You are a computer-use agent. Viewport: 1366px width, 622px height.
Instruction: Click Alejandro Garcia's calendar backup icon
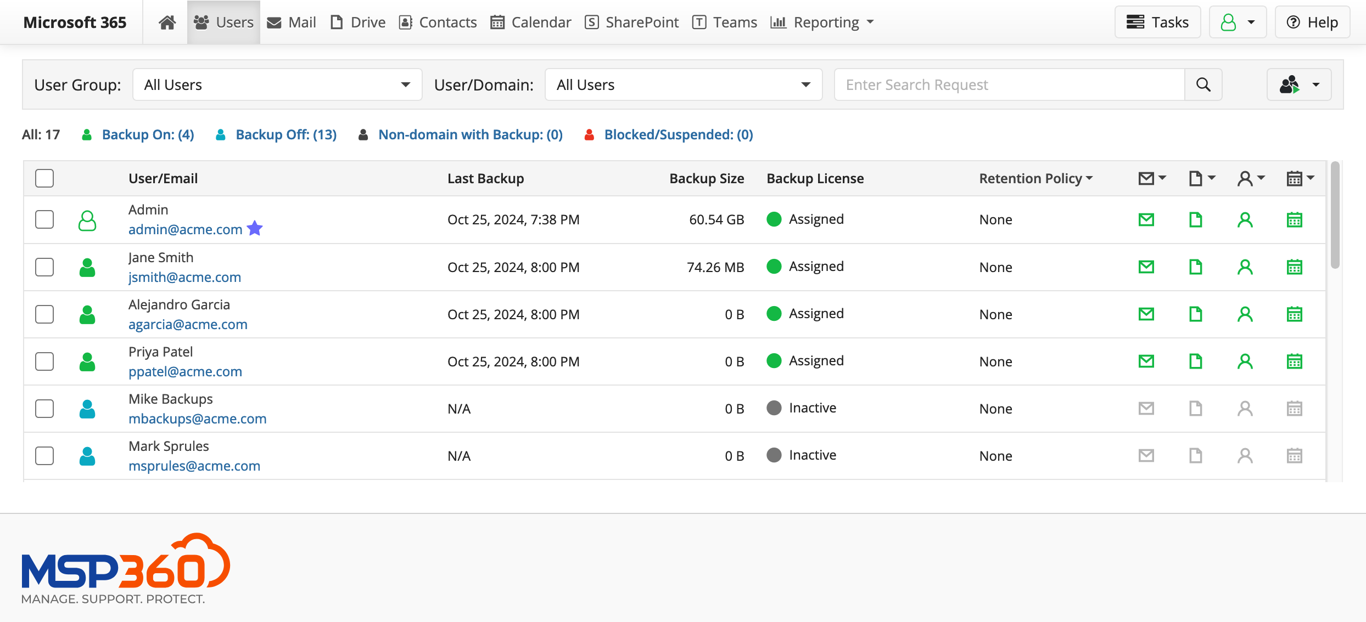pos(1294,314)
